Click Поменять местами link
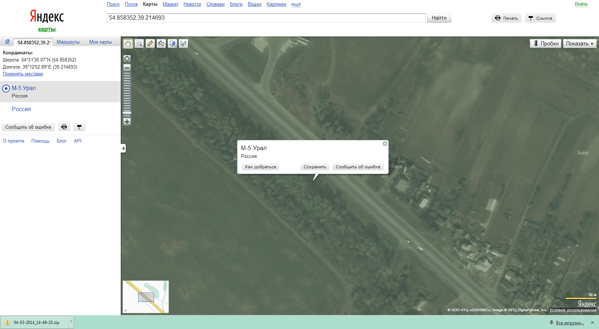The image size is (599, 329). coord(23,74)
